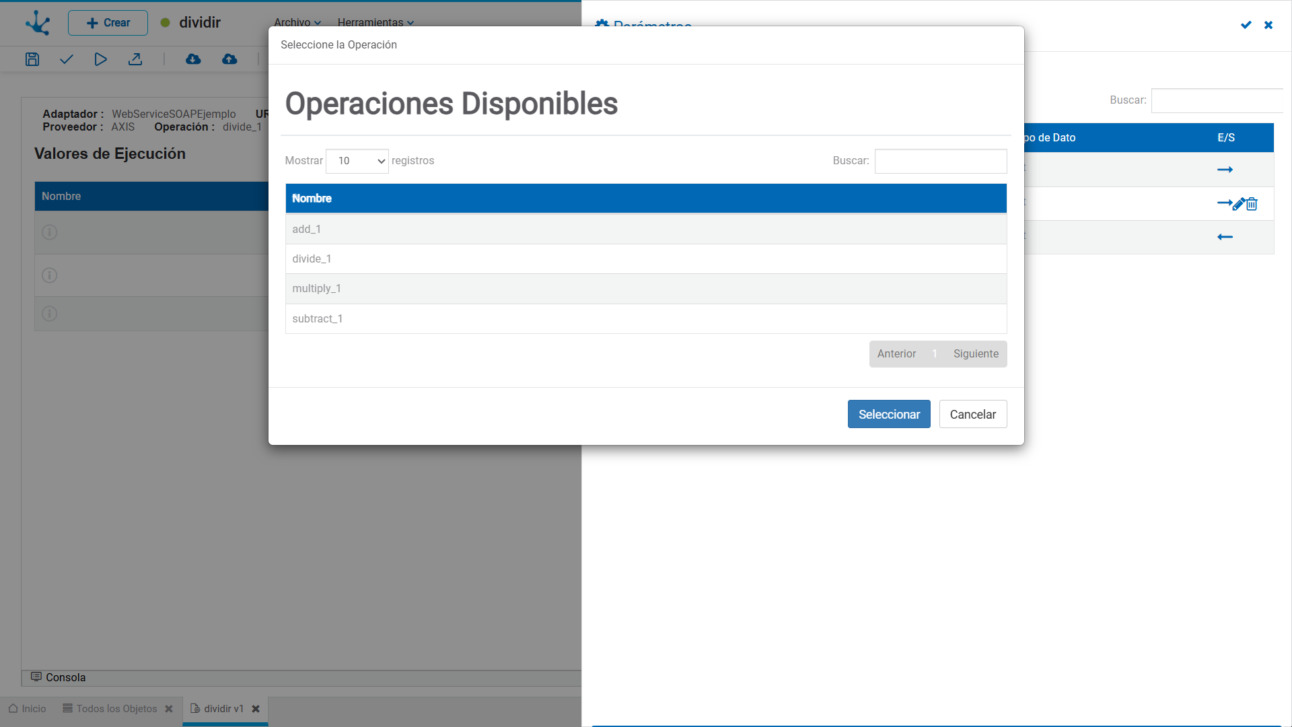
Task: Click the save disk icon in toolbar
Action: coord(32,59)
